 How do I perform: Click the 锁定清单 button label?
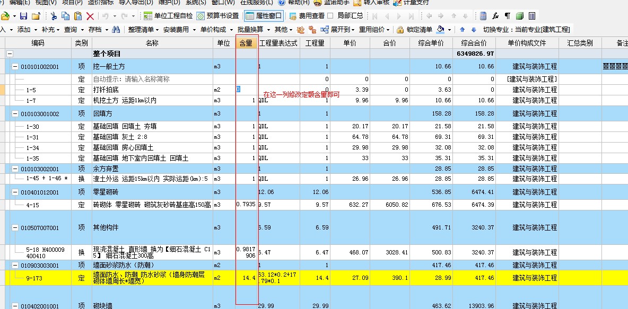[x=420, y=30]
